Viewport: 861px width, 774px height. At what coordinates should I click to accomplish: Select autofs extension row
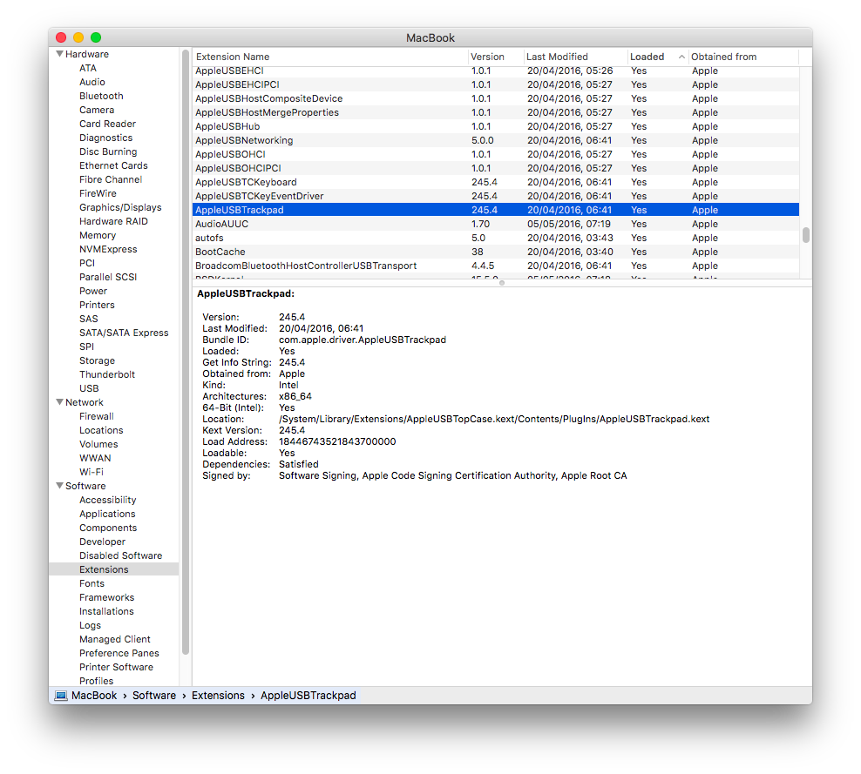496,238
